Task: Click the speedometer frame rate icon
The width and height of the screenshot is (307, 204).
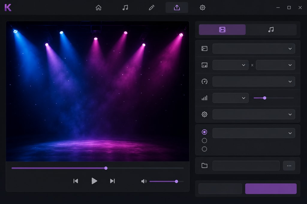Action: pos(204,82)
